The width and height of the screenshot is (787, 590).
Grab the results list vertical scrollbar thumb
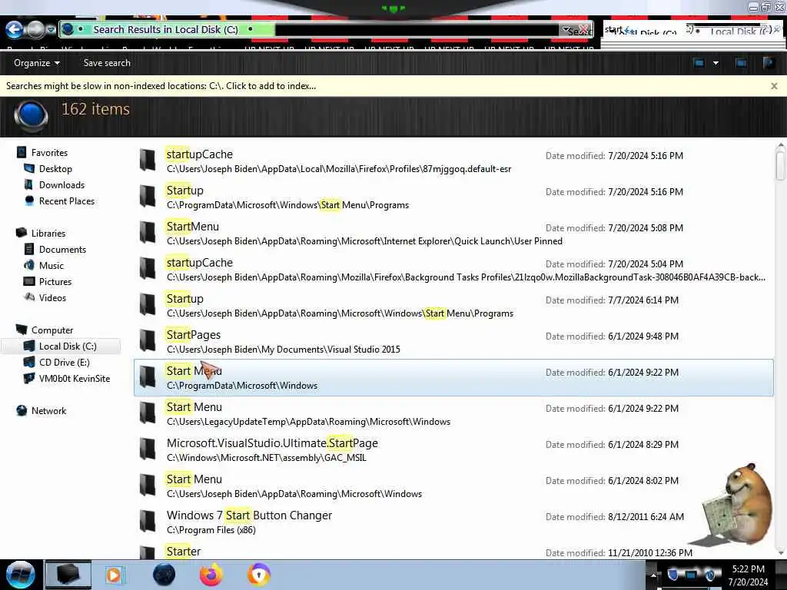tap(780, 165)
